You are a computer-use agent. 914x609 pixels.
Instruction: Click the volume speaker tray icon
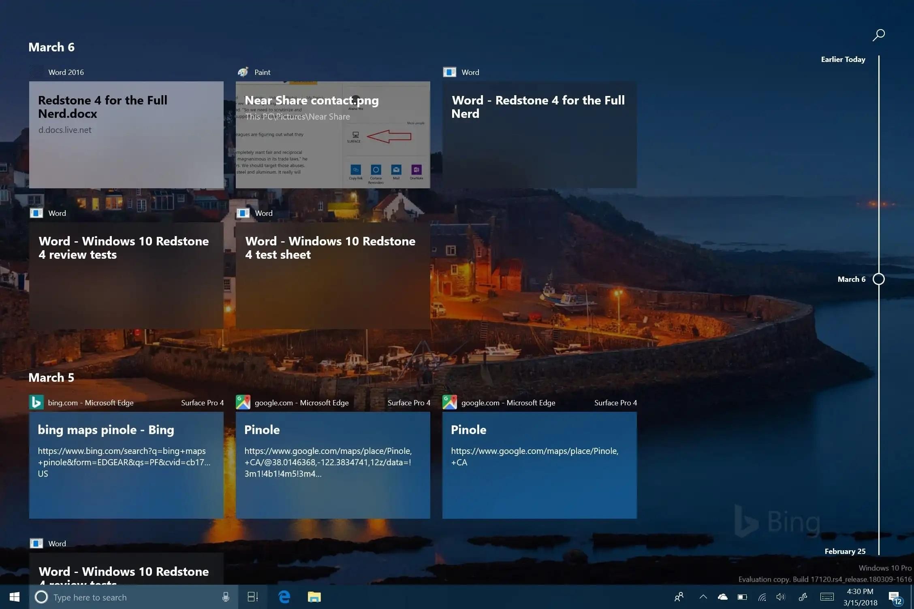coord(780,597)
